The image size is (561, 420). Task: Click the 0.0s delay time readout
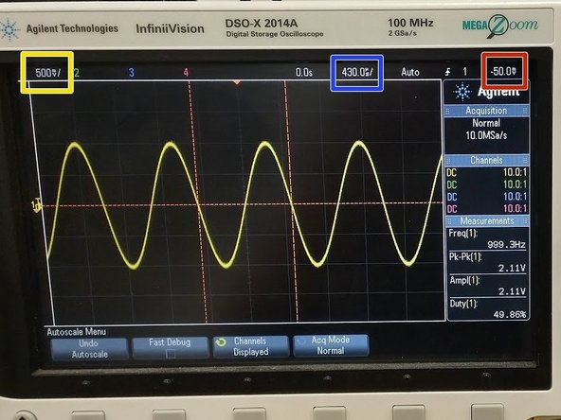[x=304, y=73]
